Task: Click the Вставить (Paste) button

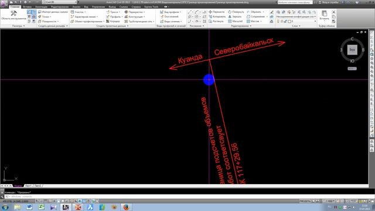Action: pos(324,15)
